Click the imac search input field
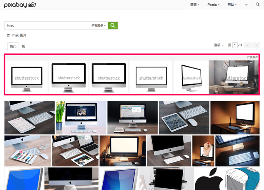Screen dimensions: 264x190 pos(47,25)
